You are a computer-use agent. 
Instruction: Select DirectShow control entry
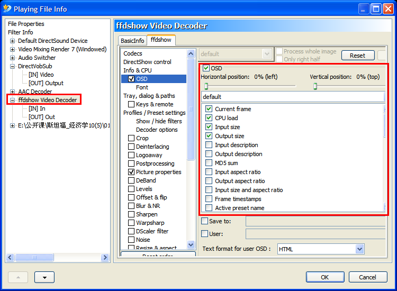tap(147, 62)
